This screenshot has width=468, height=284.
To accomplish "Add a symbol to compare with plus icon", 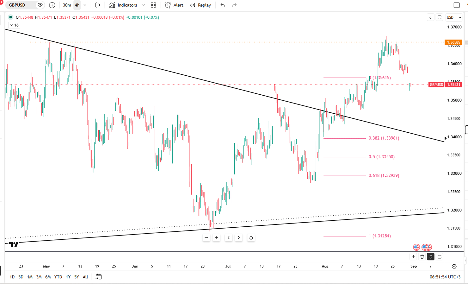I will 52,5.
